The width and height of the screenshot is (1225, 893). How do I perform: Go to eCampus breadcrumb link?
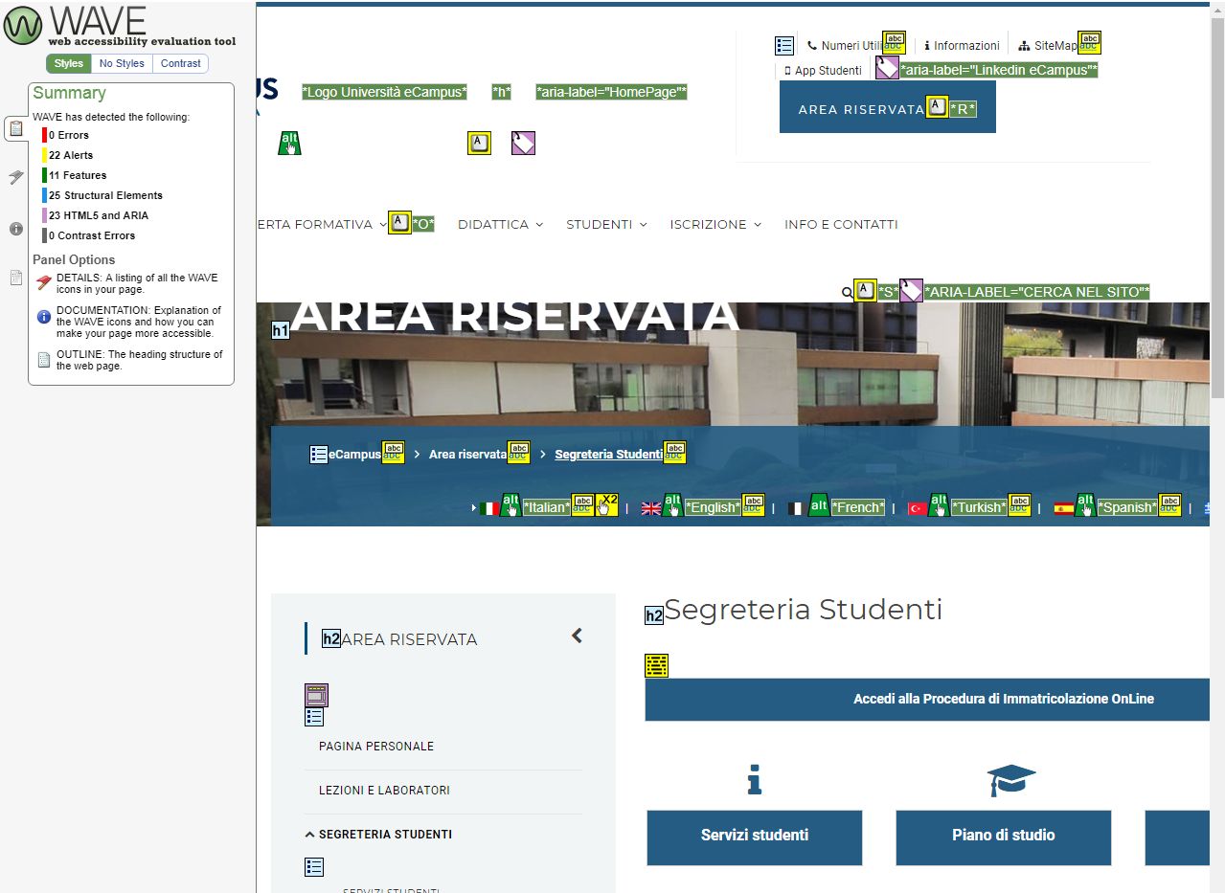[x=354, y=455]
